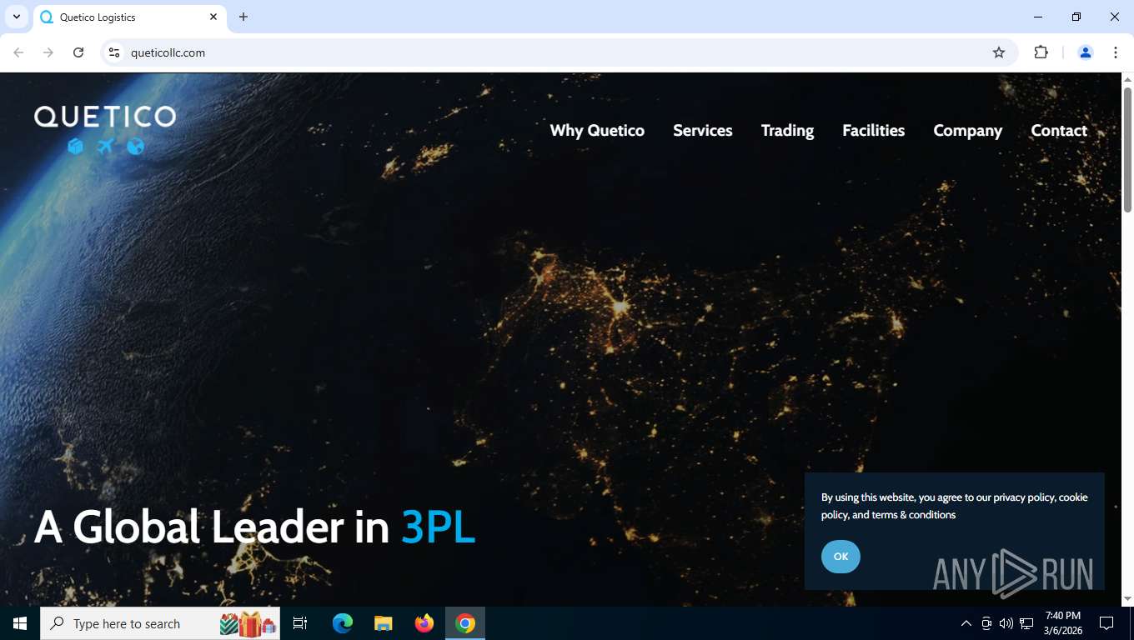Click the '3PL' headline text
The width and height of the screenshot is (1134, 640).
click(439, 527)
